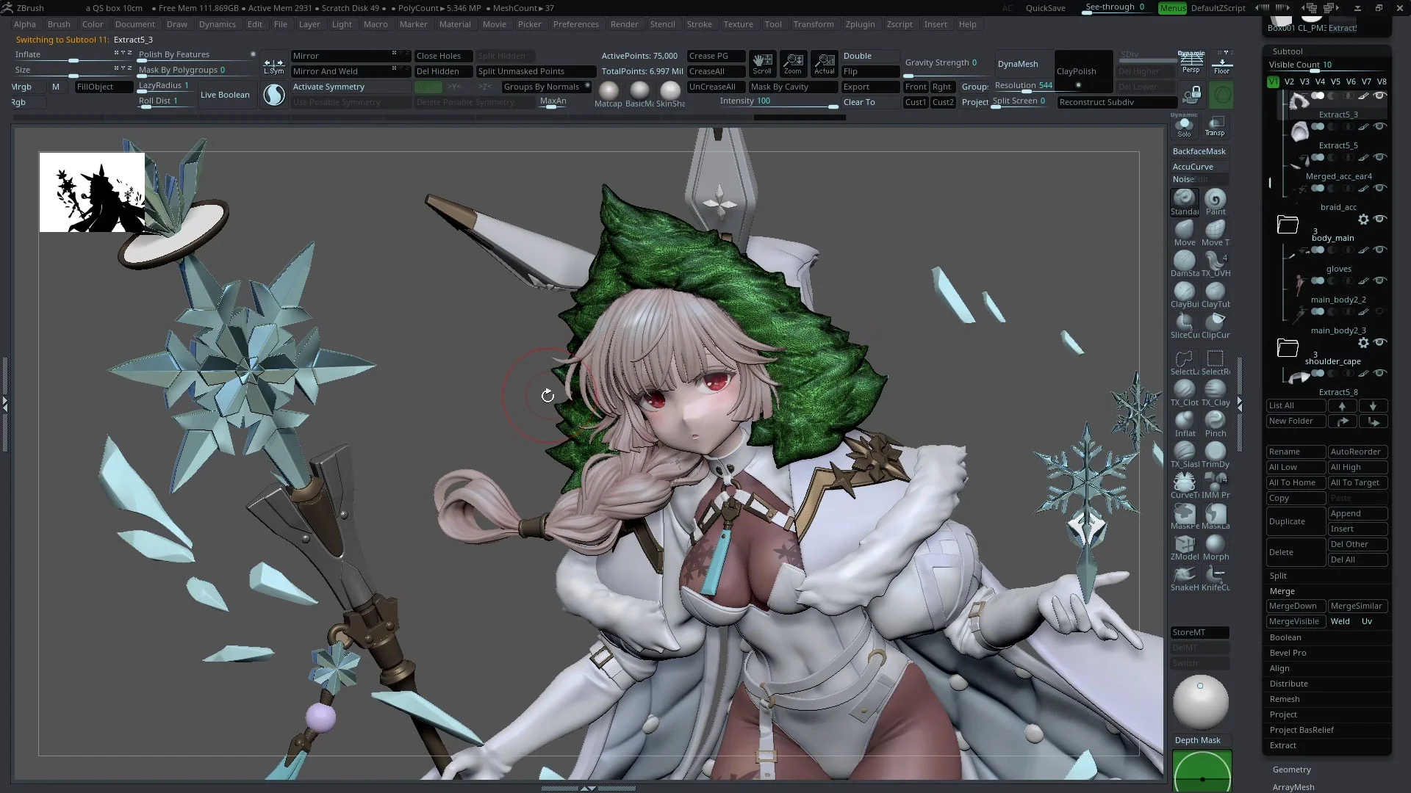The image size is (1411, 793).
Task: Toggle BackfaceMask option
Action: [1199, 151]
